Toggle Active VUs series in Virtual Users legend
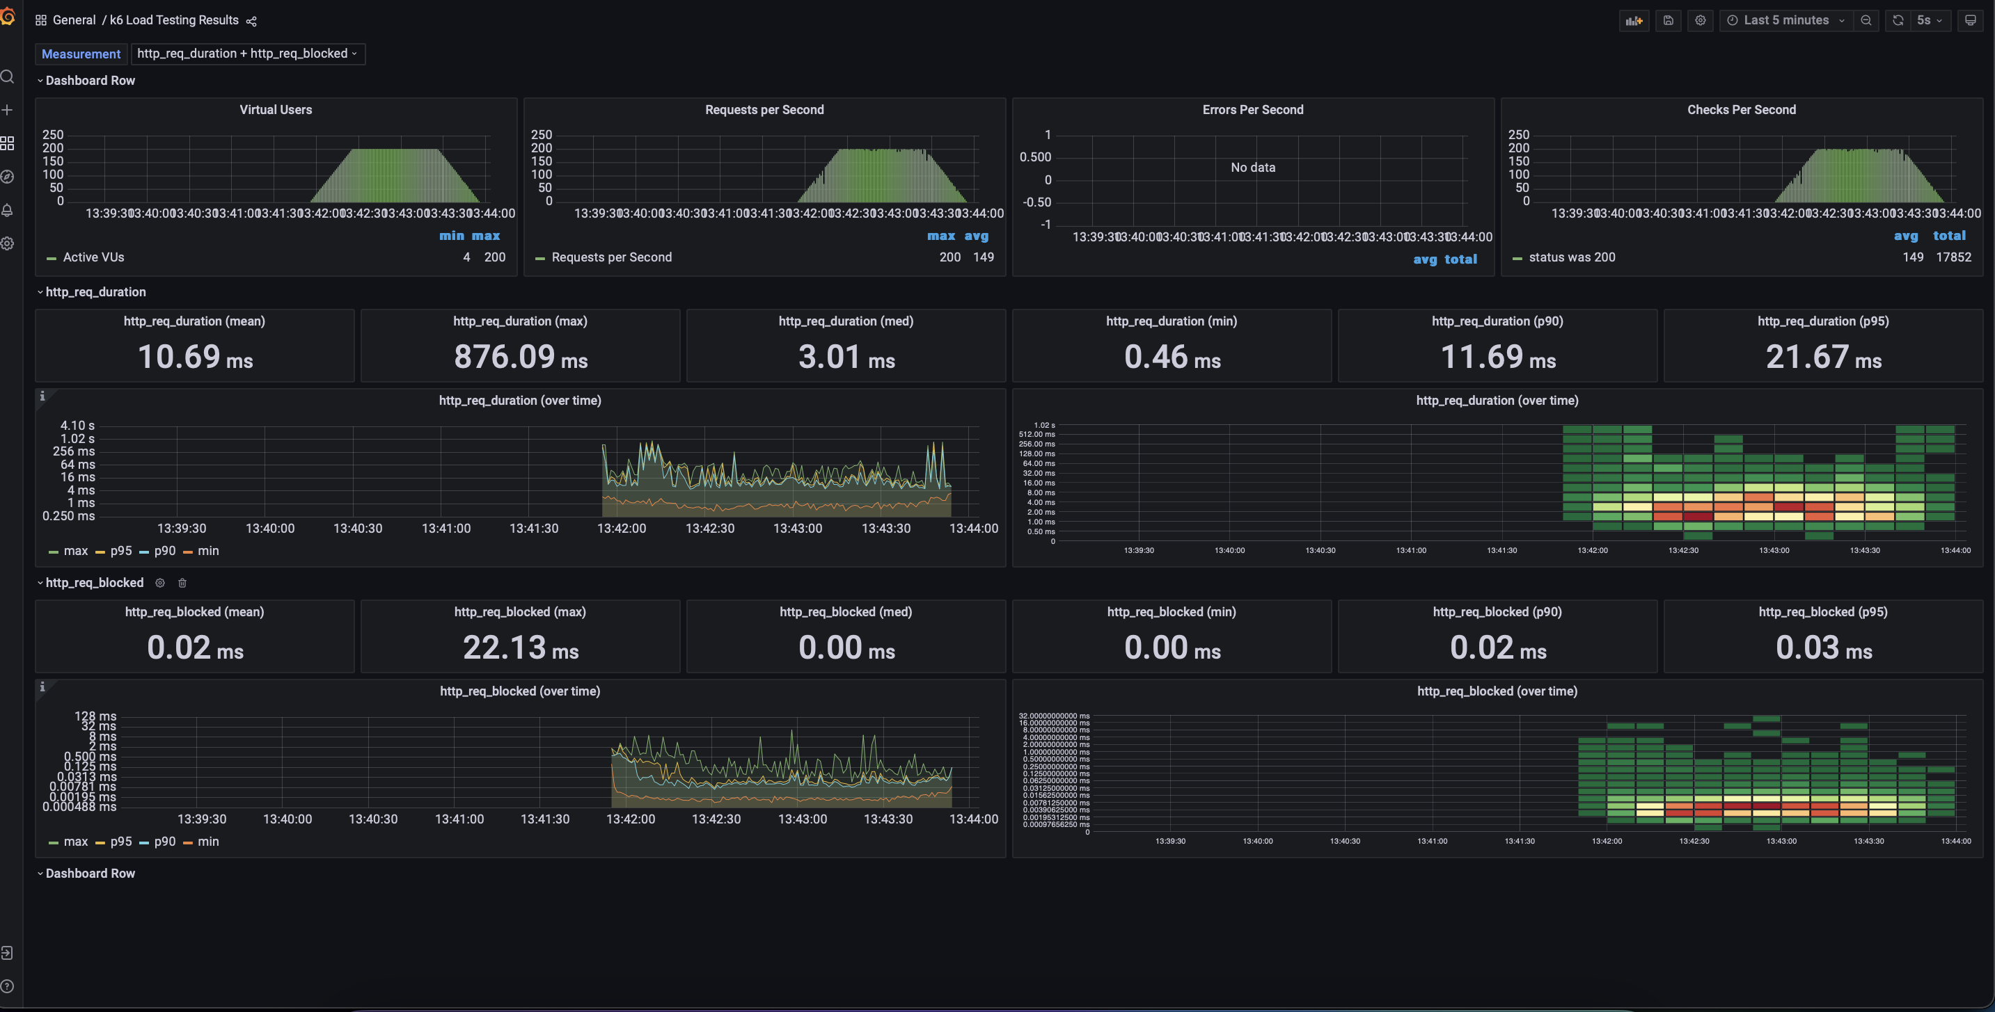Image resolution: width=1995 pixels, height=1012 pixels. point(93,257)
